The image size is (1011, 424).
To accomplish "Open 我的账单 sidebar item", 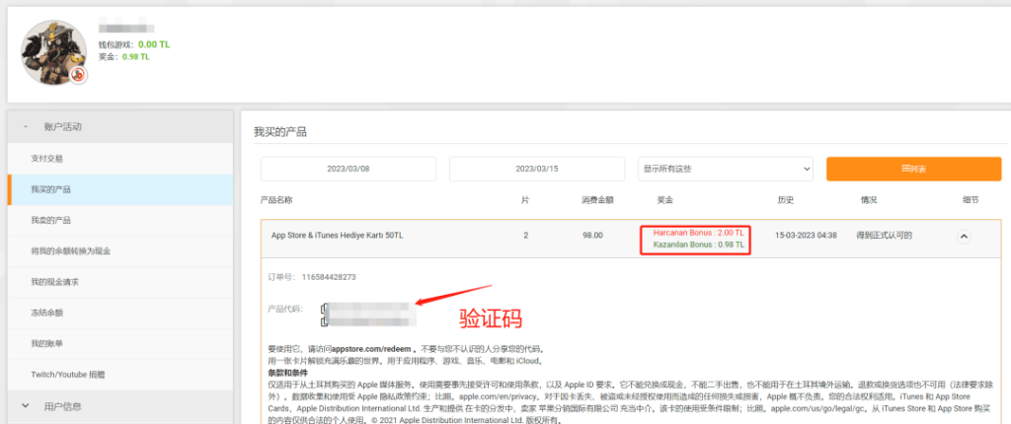I will [x=119, y=344].
